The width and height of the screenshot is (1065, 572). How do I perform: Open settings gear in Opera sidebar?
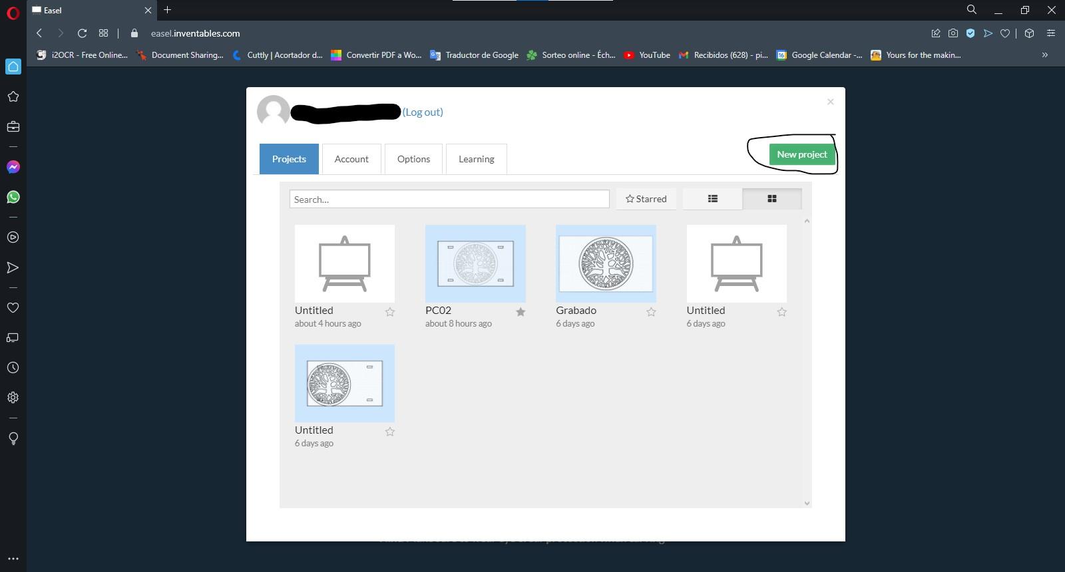[13, 398]
